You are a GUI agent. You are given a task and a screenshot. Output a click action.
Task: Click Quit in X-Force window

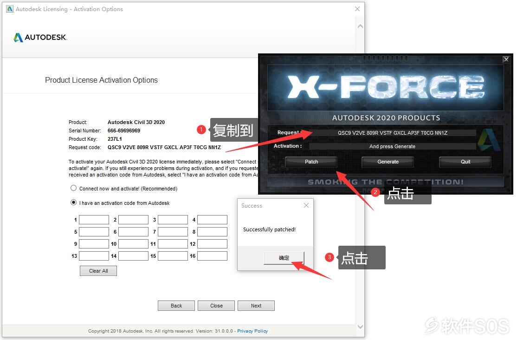[x=465, y=162]
